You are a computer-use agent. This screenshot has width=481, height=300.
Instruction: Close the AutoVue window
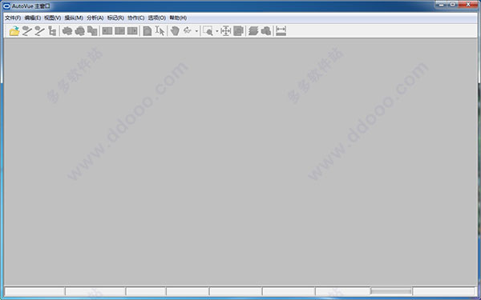coord(468,5)
